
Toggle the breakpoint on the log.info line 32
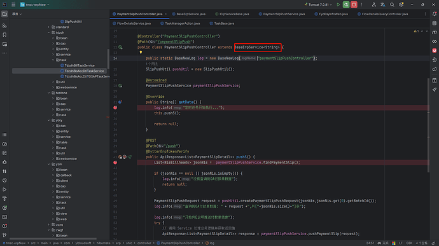115,107
